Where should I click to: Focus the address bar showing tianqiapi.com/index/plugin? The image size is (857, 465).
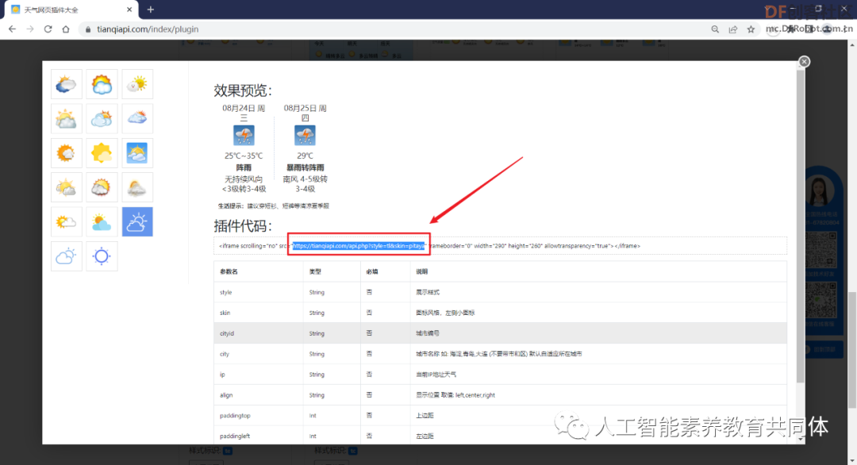click(148, 29)
